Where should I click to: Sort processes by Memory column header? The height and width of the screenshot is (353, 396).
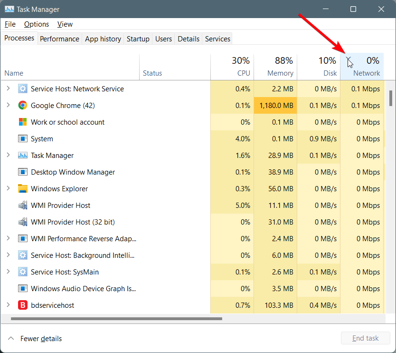click(275, 67)
